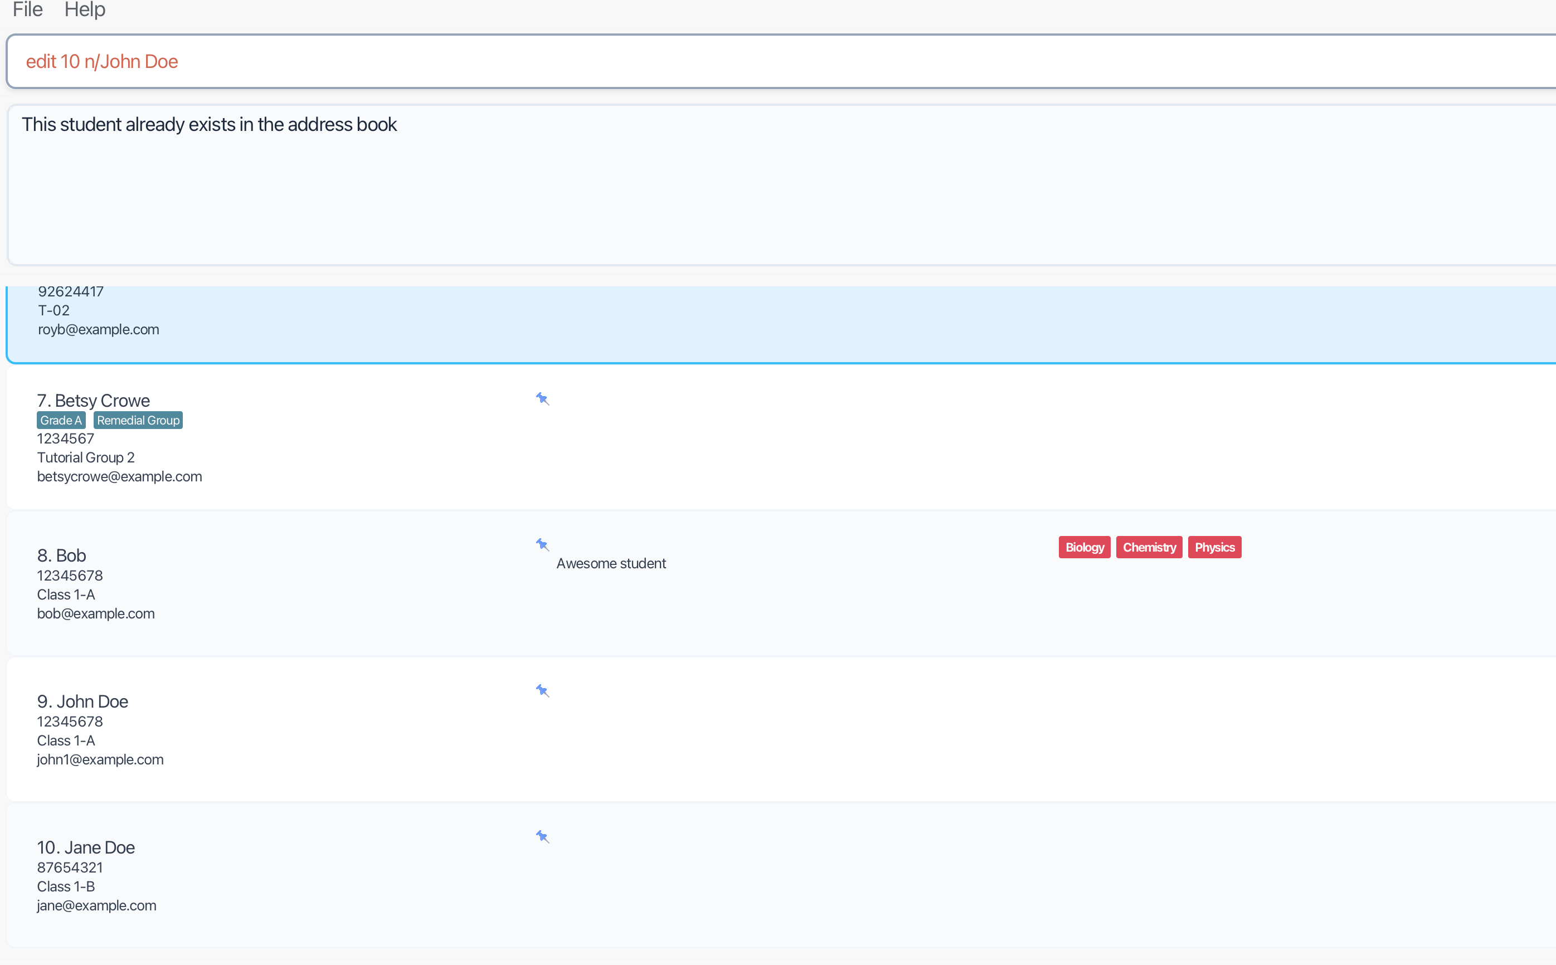The width and height of the screenshot is (1556, 965).
Task: Open the Help menu
Action: (x=85, y=9)
